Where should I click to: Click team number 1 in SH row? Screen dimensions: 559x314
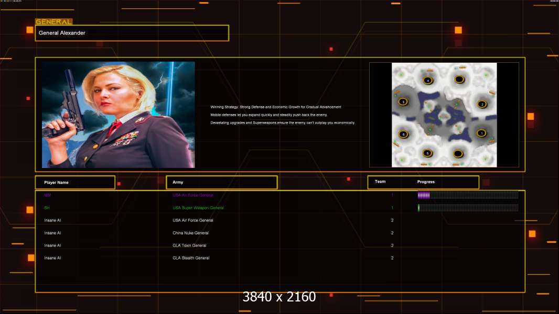392,208
